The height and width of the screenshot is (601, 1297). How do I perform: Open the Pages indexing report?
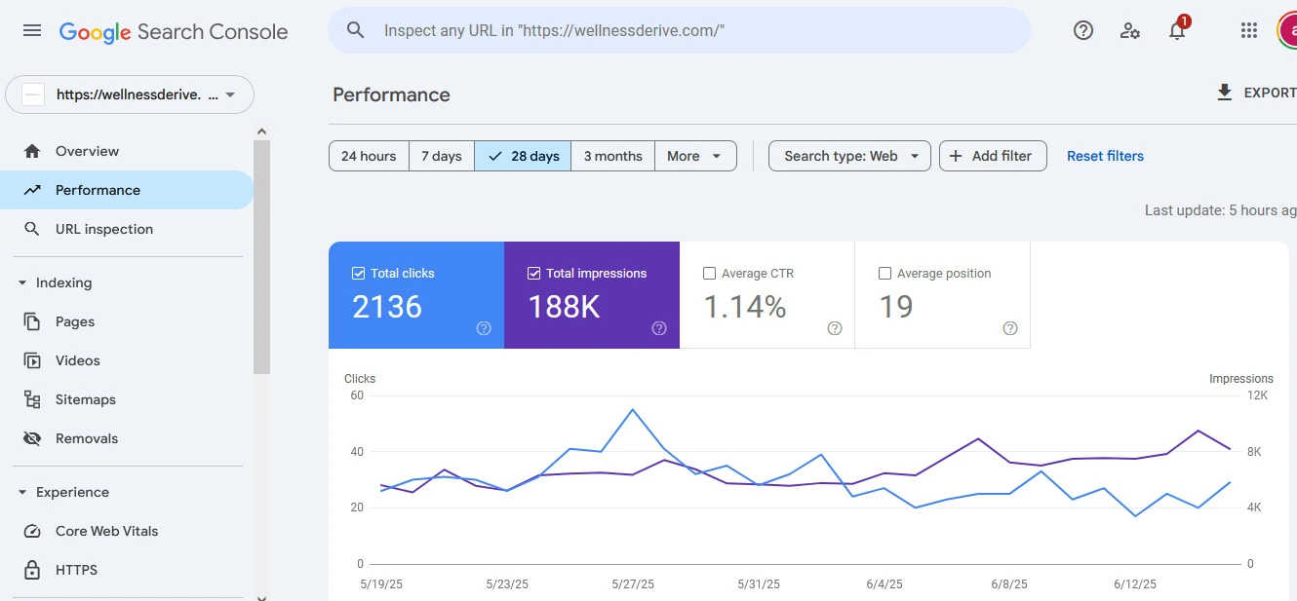pyautogui.click(x=127, y=321)
